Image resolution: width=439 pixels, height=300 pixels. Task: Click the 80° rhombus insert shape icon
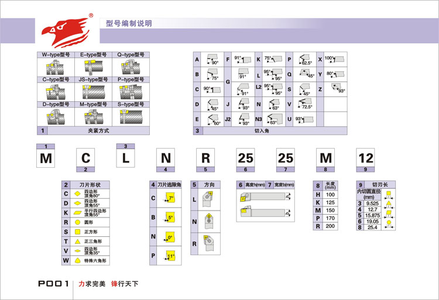pyautogui.click(x=77, y=194)
